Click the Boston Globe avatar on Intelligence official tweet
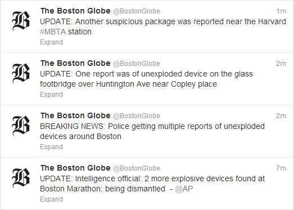Viewport: 294px width, 210px height. click(x=21, y=178)
